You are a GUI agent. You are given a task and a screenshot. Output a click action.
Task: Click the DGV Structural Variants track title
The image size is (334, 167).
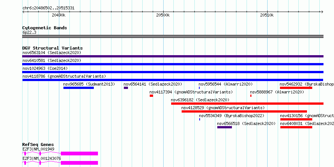click(53, 48)
